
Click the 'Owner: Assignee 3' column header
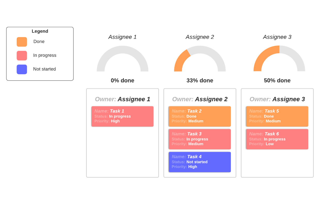pos(277,99)
